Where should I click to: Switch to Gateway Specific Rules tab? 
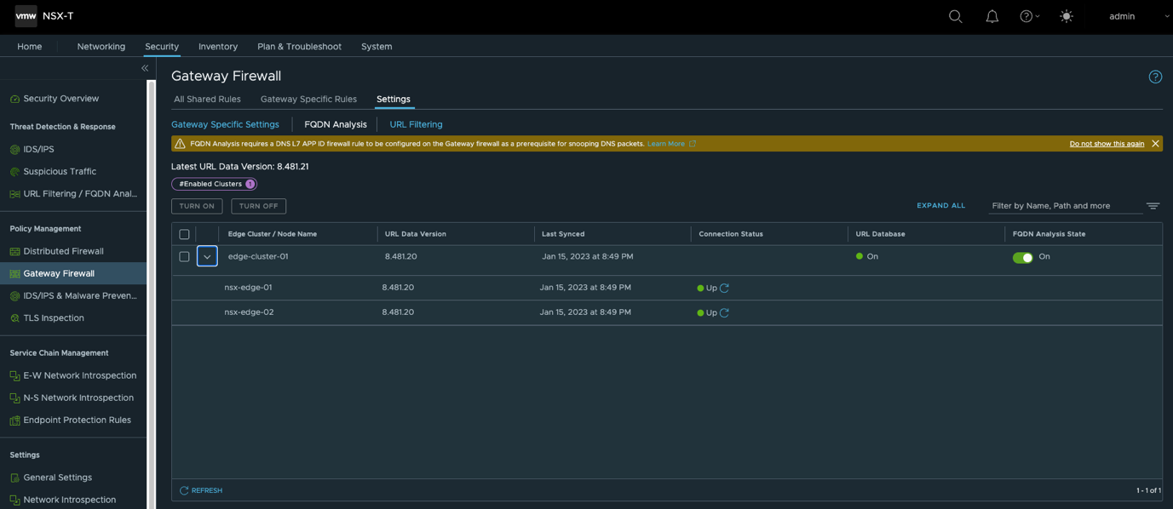pos(308,100)
